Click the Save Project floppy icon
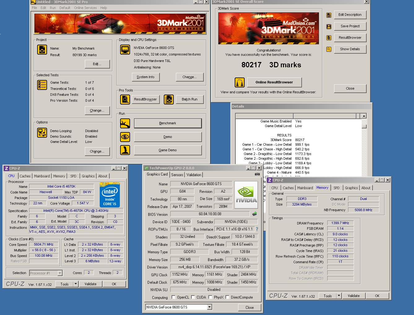 tap(329, 26)
